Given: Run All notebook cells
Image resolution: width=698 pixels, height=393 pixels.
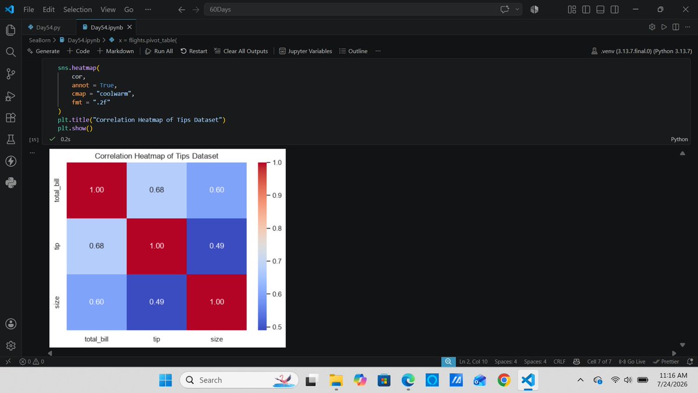Looking at the screenshot, I should (159, 51).
